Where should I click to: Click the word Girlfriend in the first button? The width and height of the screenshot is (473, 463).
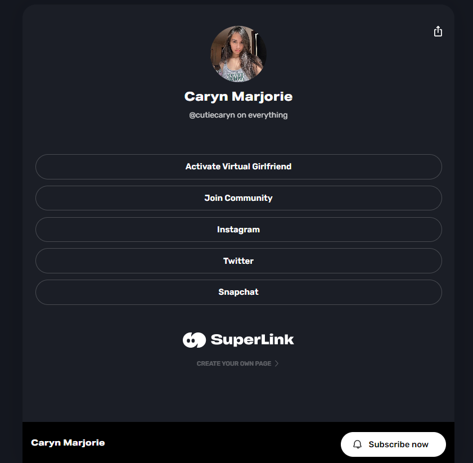click(272, 167)
